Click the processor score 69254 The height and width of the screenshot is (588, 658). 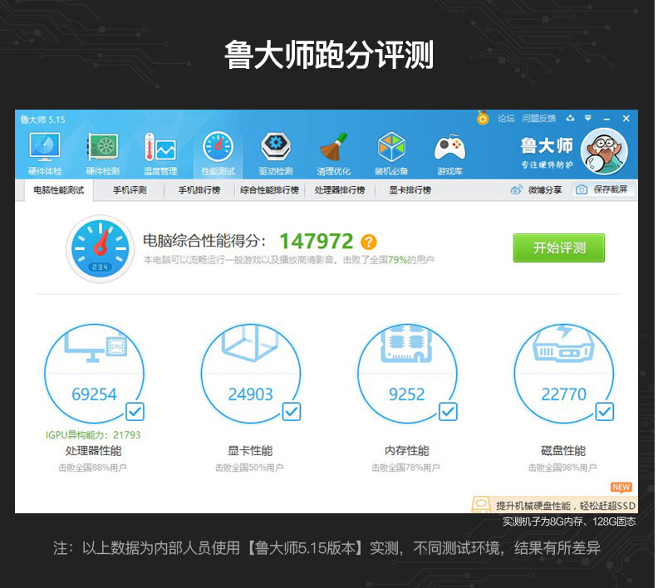pos(94,394)
